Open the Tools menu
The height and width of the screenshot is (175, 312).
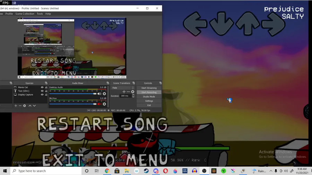[x=40, y=14]
